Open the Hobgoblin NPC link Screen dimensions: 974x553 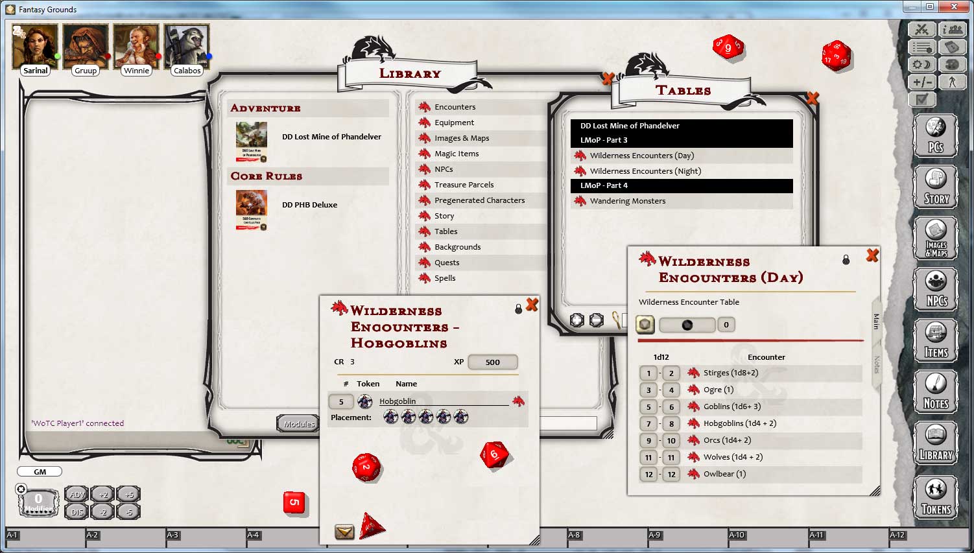click(x=396, y=401)
